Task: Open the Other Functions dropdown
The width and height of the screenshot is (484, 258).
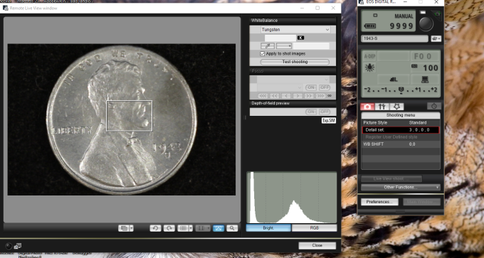Action: tap(401, 187)
